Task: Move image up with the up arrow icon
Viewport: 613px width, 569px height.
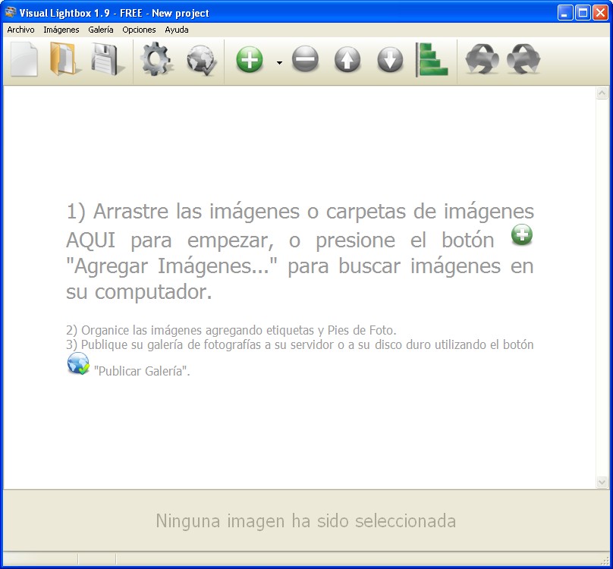Action: tap(347, 59)
